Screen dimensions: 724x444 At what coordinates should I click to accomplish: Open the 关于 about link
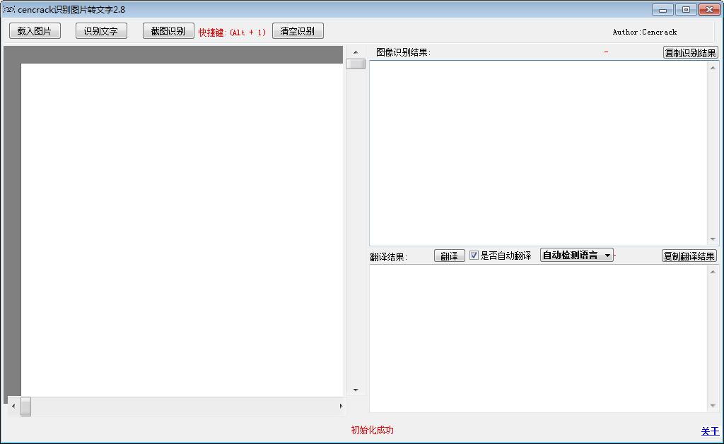tap(710, 431)
